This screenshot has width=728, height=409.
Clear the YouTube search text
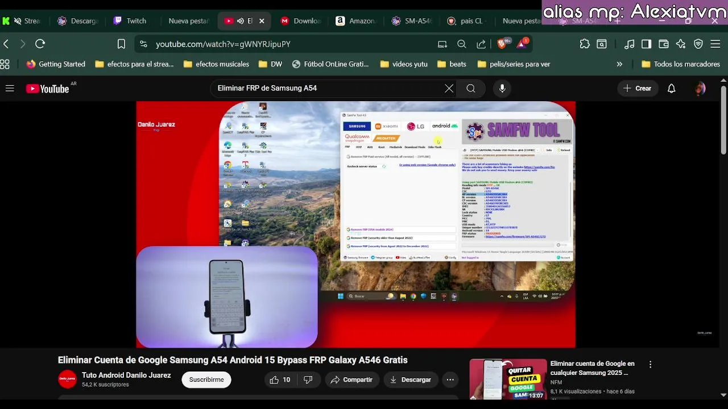(449, 88)
